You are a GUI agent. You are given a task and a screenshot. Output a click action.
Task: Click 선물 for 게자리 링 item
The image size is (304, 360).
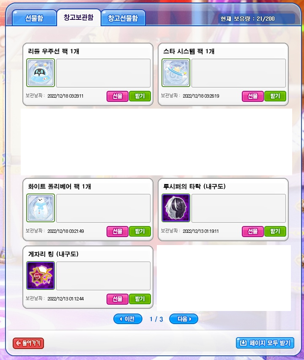(x=118, y=299)
